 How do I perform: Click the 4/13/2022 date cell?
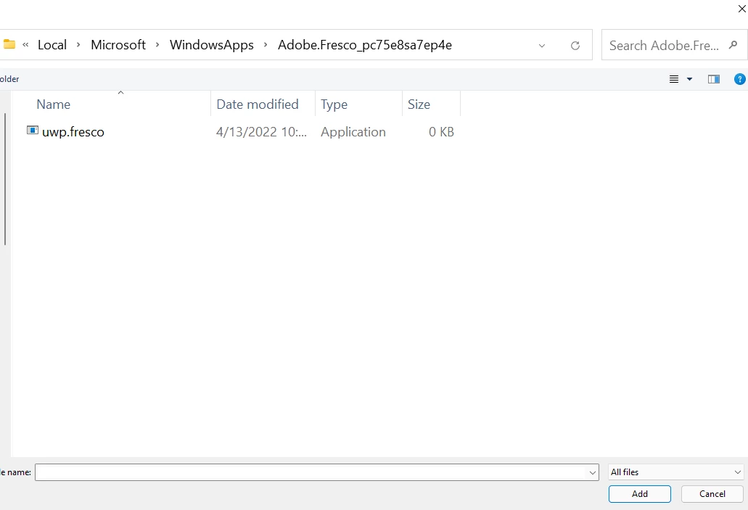pos(261,132)
